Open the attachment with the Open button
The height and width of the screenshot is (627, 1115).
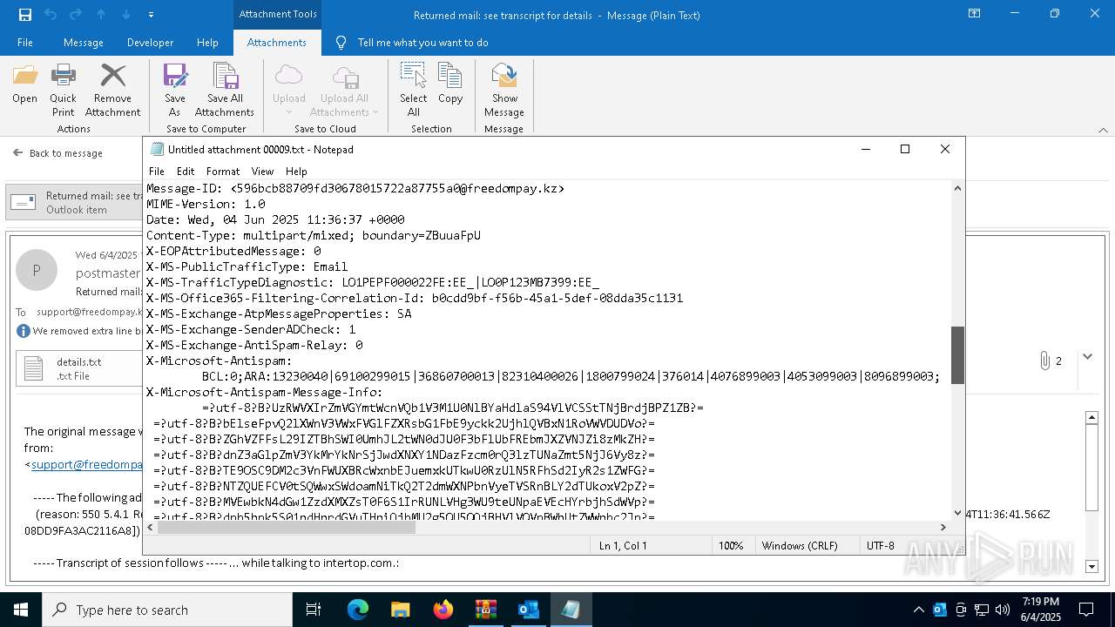pos(24,84)
